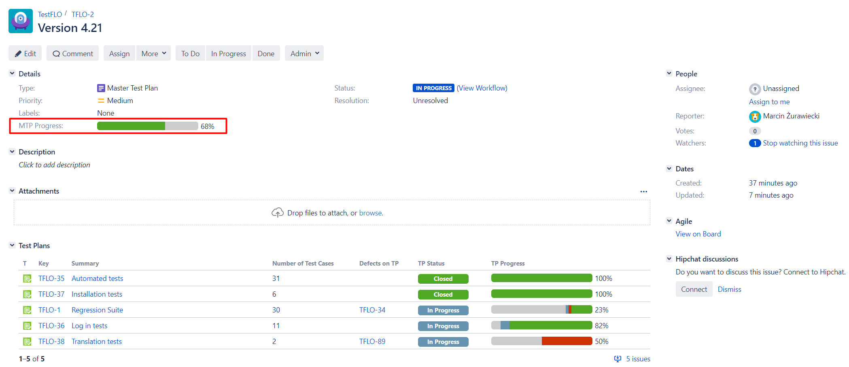
Task: Transition issue to Done
Action: pos(266,53)
